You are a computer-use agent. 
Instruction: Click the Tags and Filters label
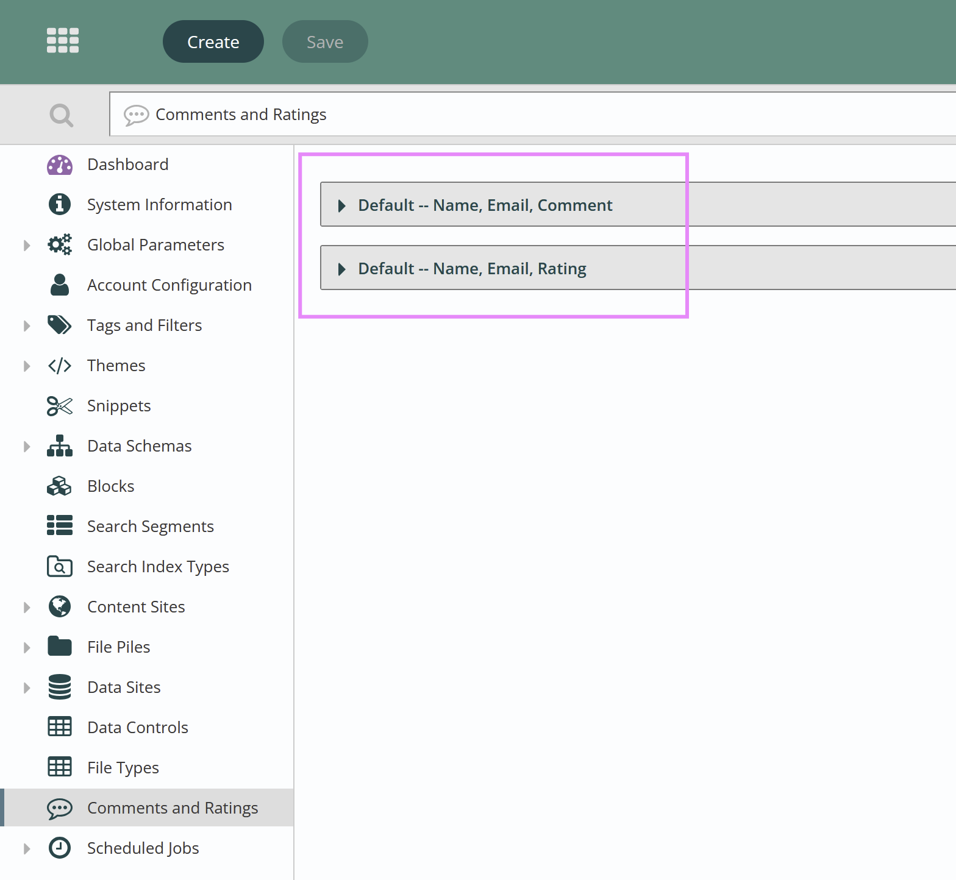click(x=144, y=325)
